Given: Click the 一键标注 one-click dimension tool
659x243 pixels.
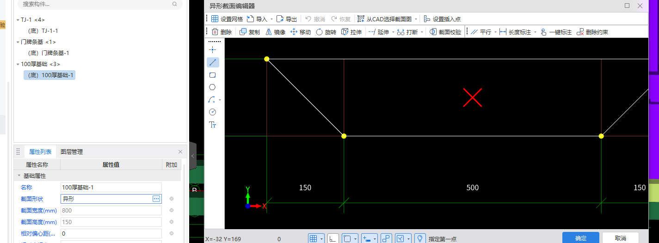Looking at the screenshot, I should 556,32.
